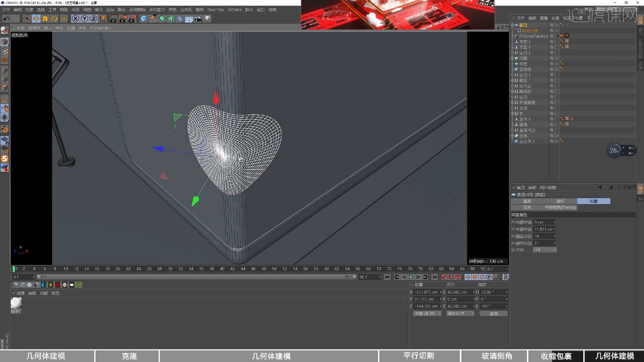The height and width of the screenshot is (362, 644).
Task: Expand the 冬 null group
Action: (513, 114)
